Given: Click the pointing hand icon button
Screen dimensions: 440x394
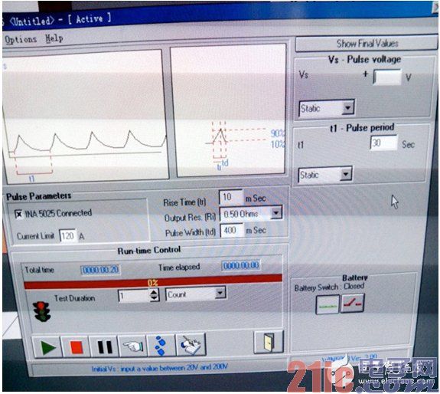Looking at the screenshot, I should 133,346.
